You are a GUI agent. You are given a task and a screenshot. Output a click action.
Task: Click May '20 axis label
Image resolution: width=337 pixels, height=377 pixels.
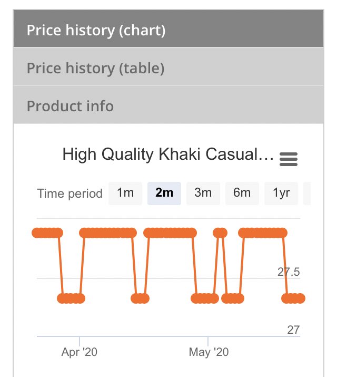point(209,352)
